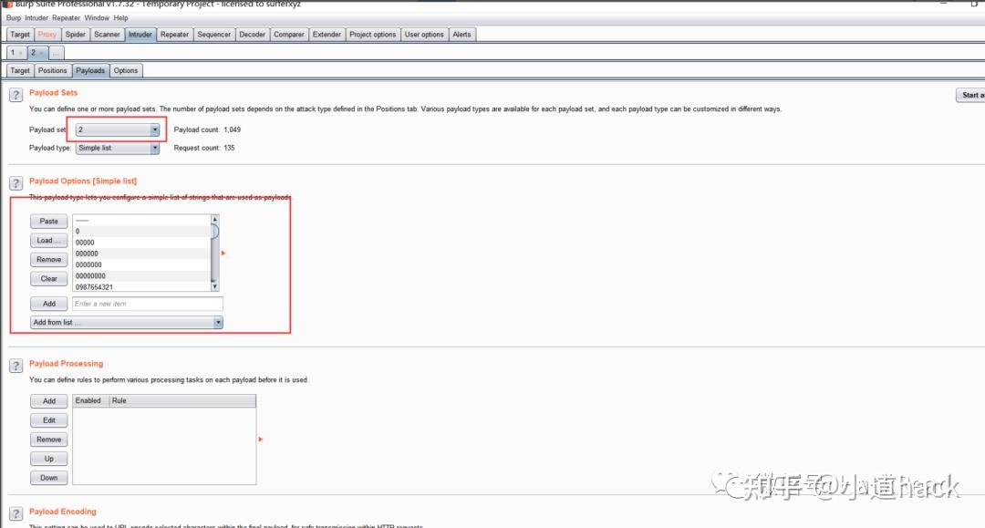Screen dimensions: 985x528
Task: Open the Repeater menu
Action: pyautogui.click(x=66, y=18)
